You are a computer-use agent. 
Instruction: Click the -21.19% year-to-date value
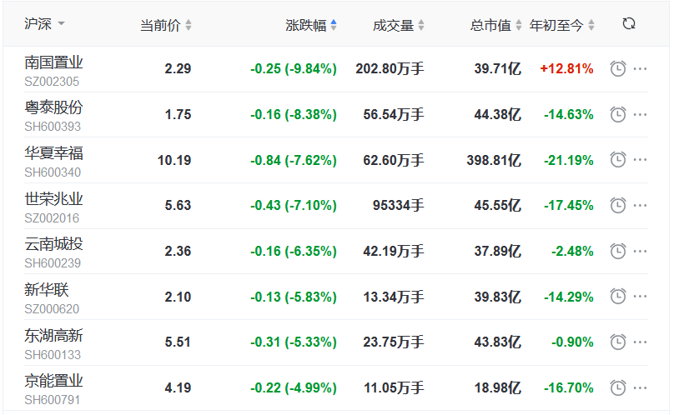coord(569,160)
